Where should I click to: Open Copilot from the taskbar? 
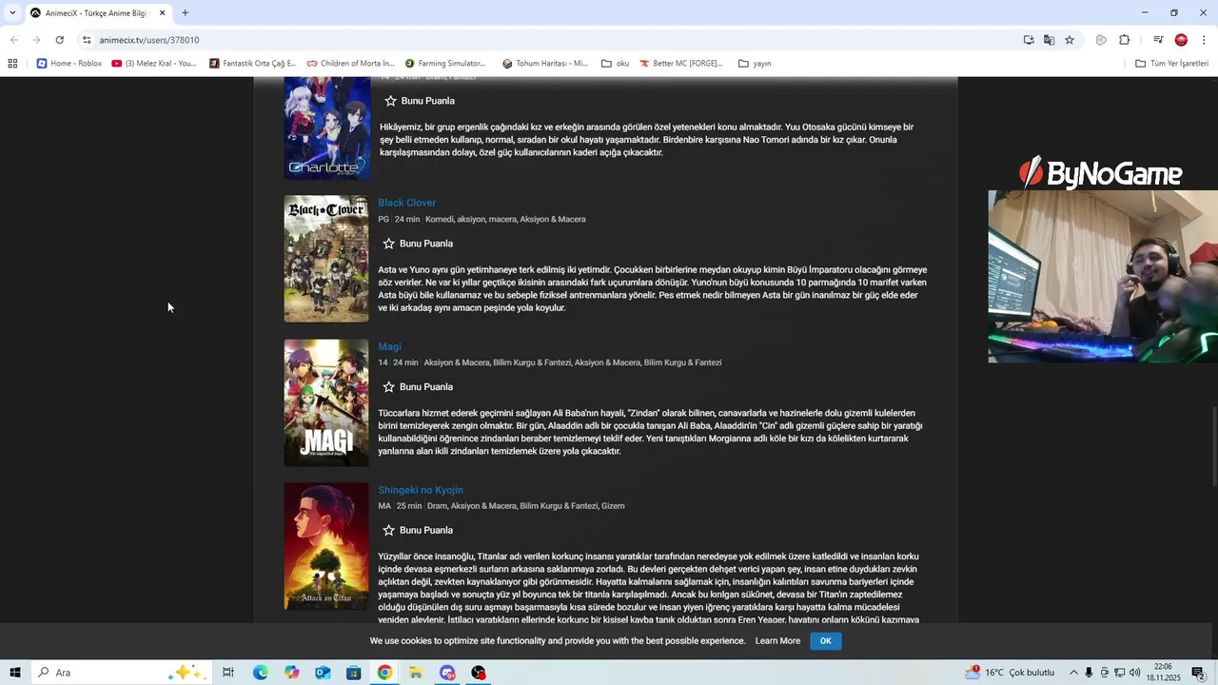pyautogui.click(x=291, y=673)
